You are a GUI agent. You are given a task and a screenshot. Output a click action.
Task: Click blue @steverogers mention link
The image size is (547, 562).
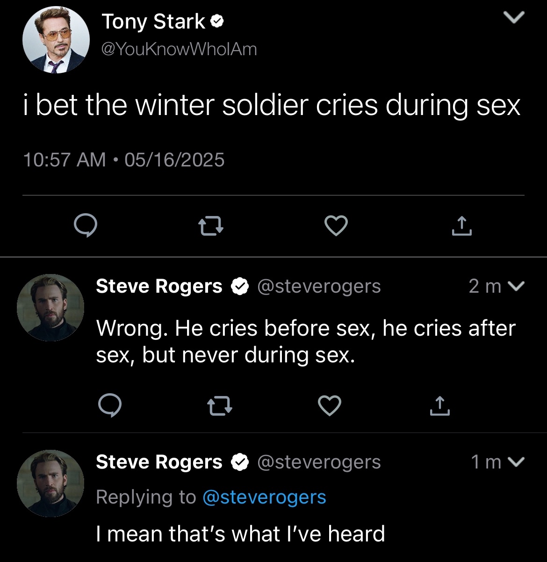pyautogui.click(x=264, y=497)
